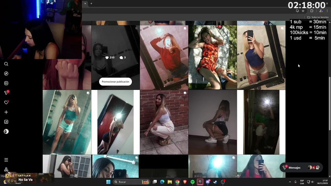Viewport: 331px width, 186px height.
Task: Click the 3 comments bubble counter
Action: pyautogui.click(x=123, y=58)
